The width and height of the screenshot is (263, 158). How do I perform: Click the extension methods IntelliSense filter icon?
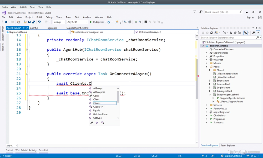pyautogui.click(x=103, y=123)
